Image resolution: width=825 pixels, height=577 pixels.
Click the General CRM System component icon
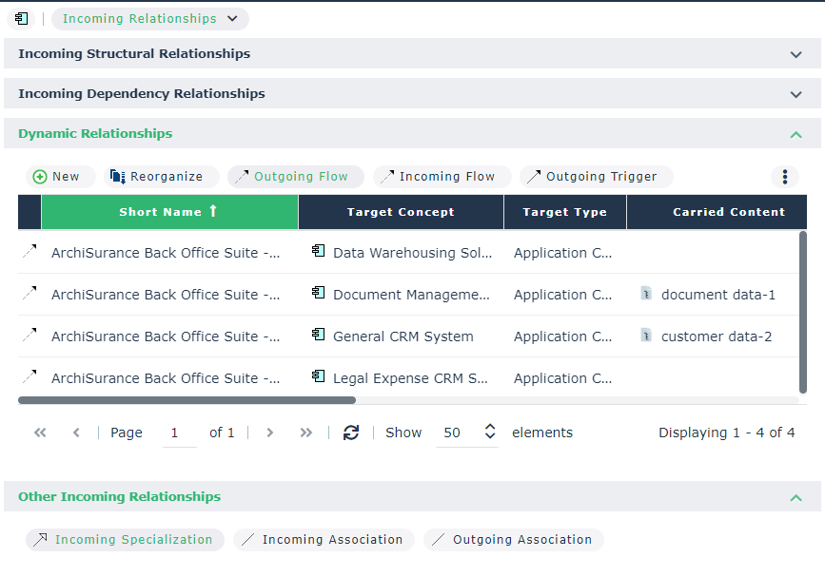(319, 336)
